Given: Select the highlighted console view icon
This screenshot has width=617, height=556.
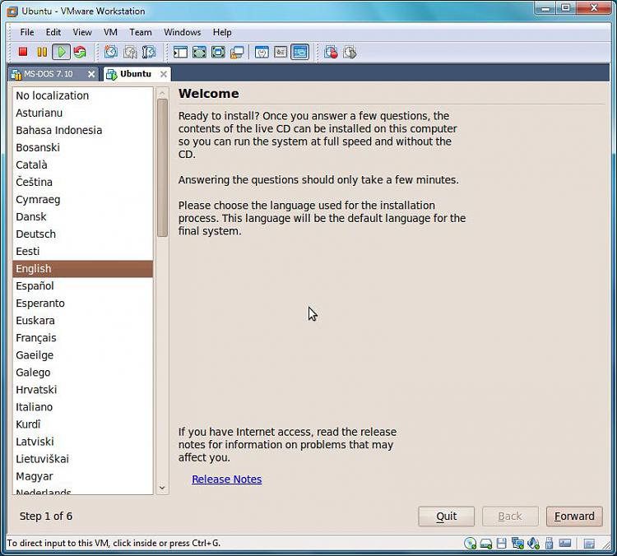Looking at the screenshot, I should (299, 52).
